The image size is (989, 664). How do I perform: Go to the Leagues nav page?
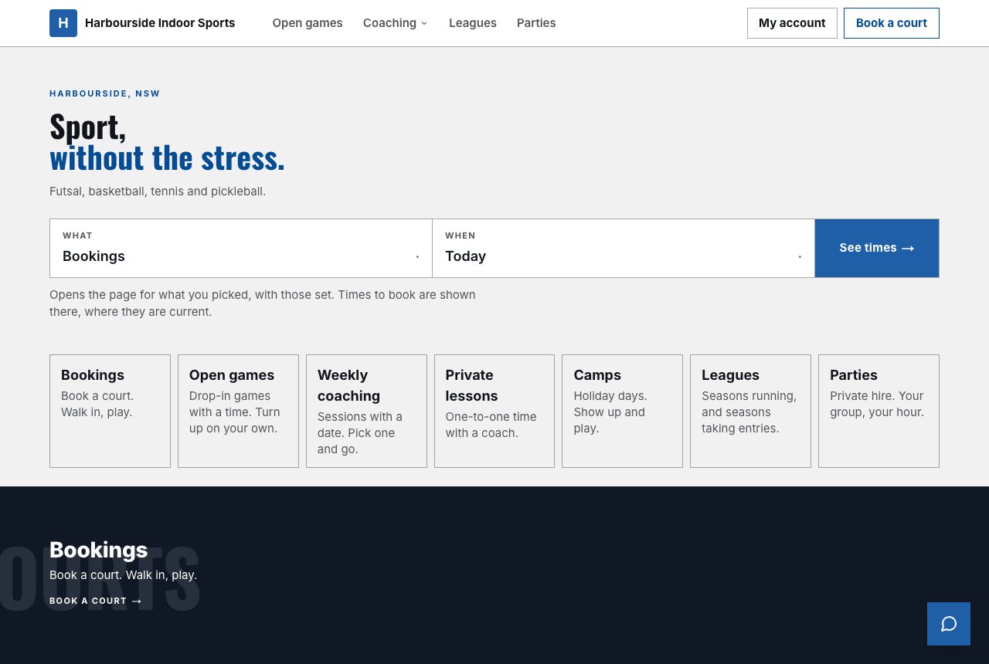(473, 23)
